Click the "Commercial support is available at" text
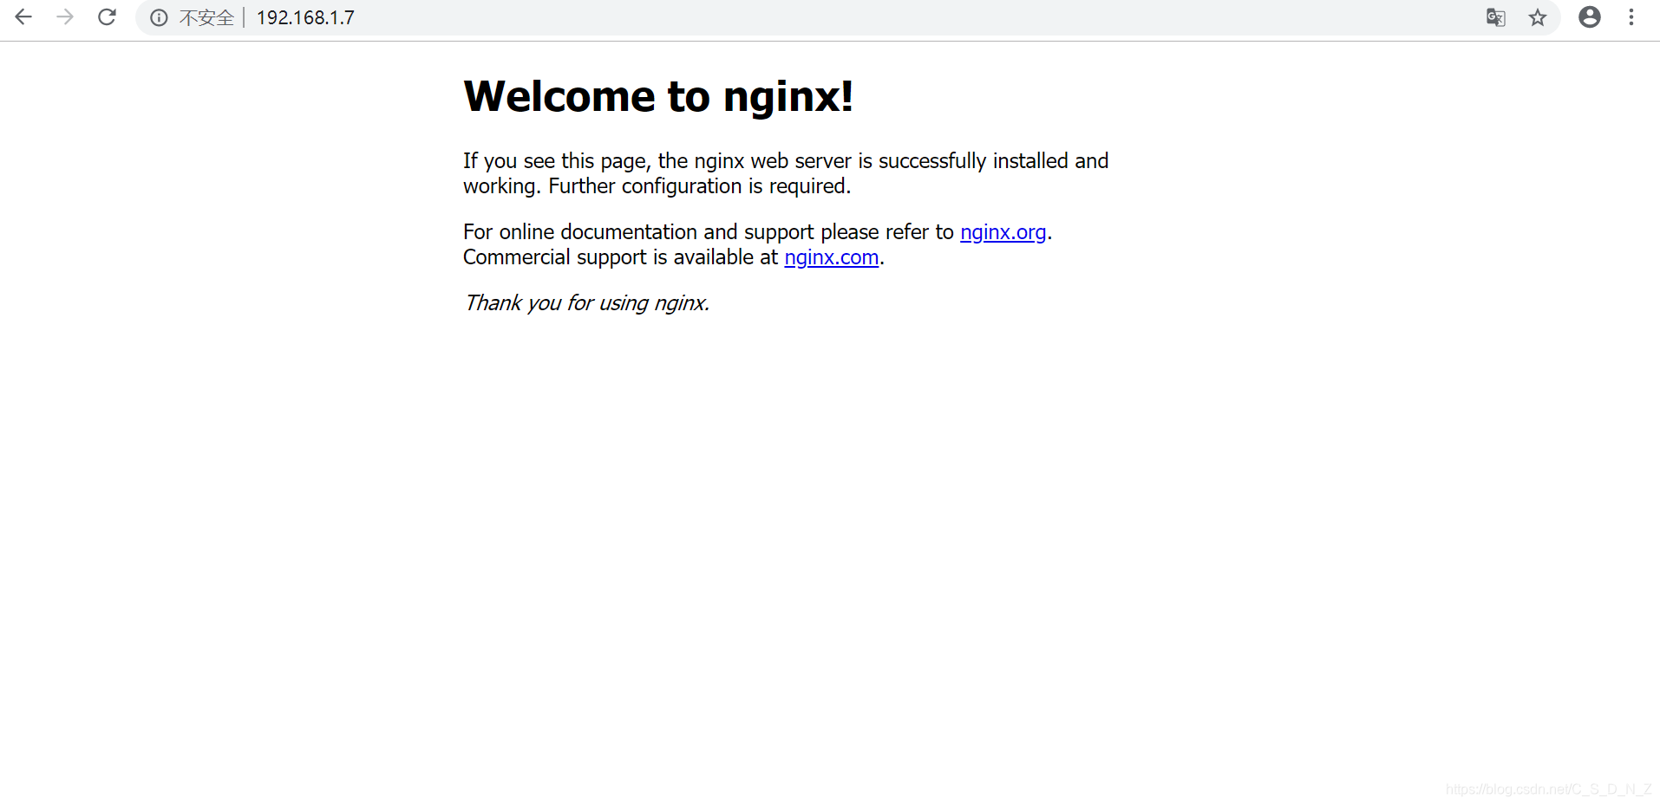1660x805 pixels. (x=620, y=257)
